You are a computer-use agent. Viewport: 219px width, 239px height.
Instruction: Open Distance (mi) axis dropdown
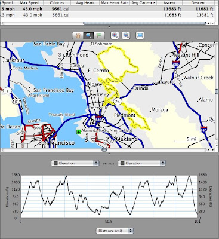(x=115, y=231)
